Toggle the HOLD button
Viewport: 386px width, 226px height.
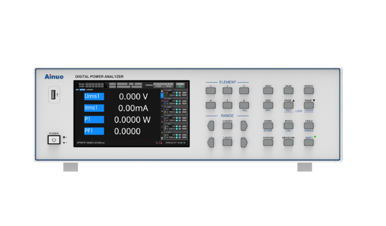(309, 125)
